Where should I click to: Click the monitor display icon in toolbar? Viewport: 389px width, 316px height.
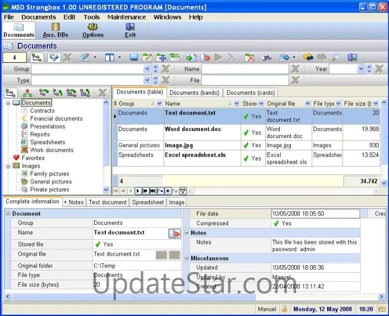tap(134, 58)
